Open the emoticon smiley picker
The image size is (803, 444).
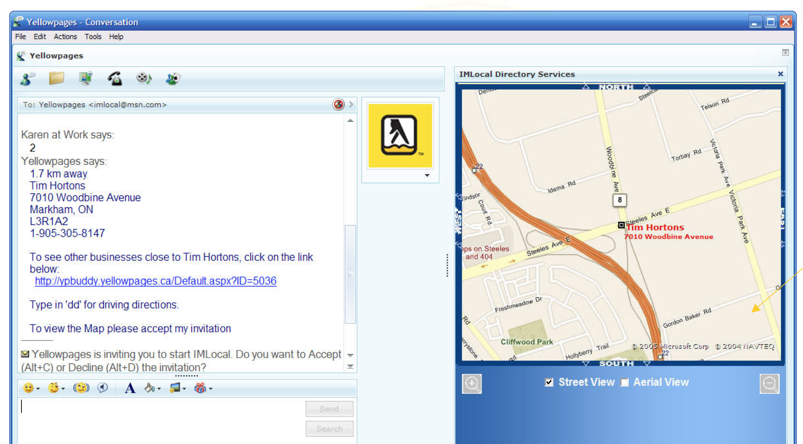coord(28,388)
